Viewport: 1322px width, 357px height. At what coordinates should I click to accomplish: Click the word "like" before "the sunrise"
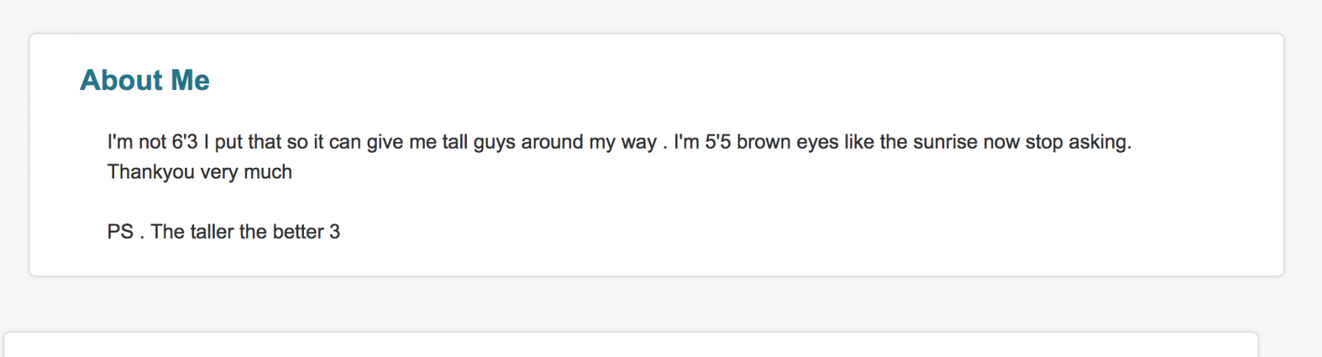tap(859, 142)
